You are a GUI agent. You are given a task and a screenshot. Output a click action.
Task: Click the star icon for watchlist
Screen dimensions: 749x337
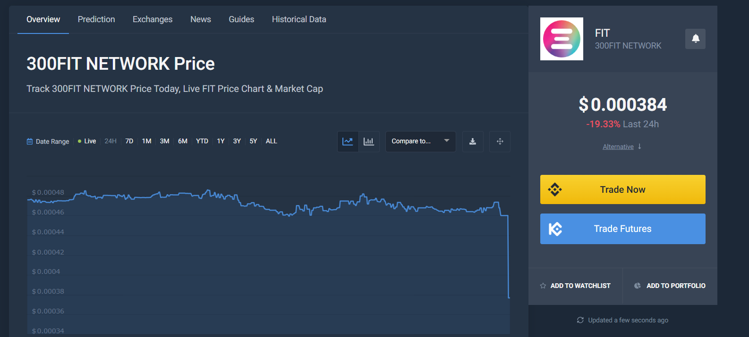click(543, 286)
